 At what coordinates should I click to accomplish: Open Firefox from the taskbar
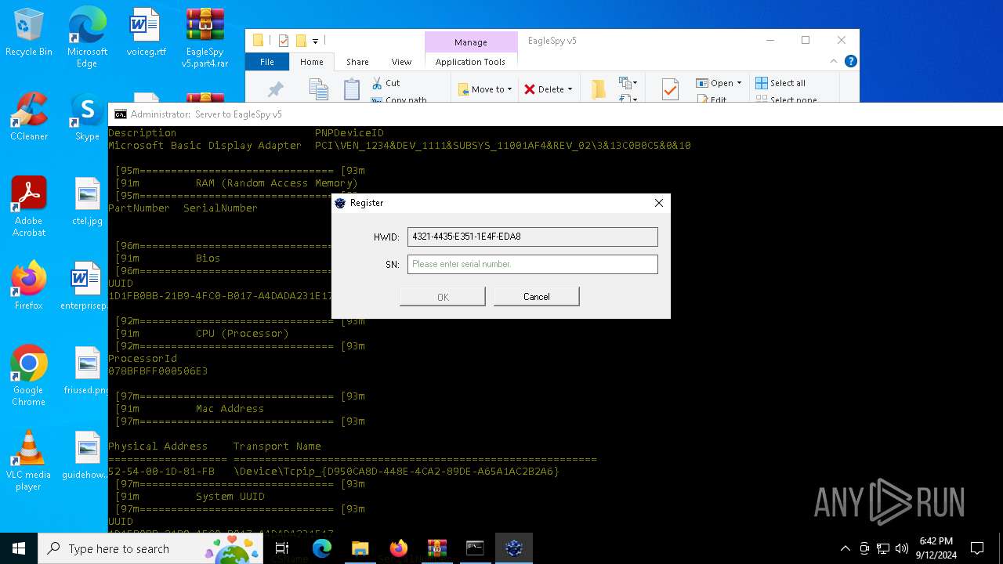tap(399, 548)
